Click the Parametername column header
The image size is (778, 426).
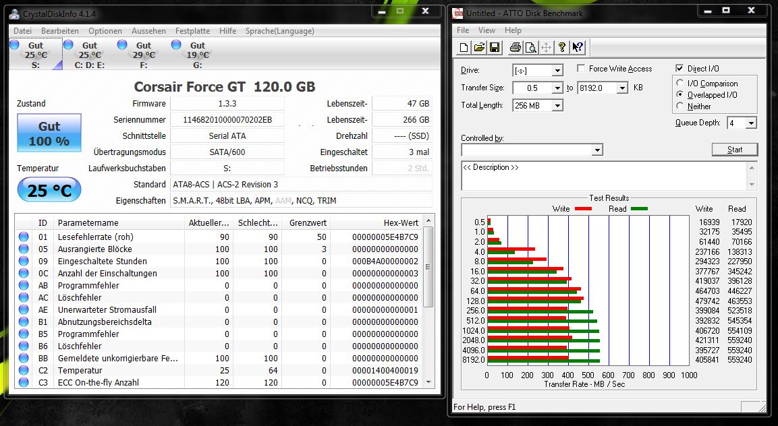pos(119,222)
